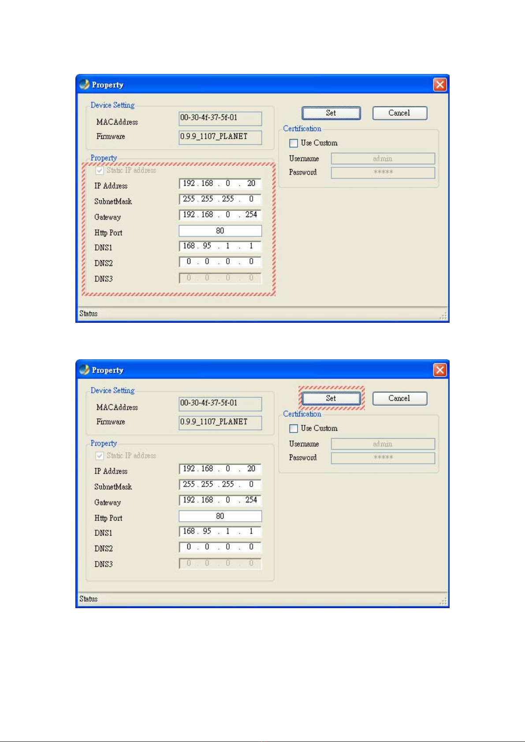The image size is (525, 742).
Task: Click the Set button in the upper dialog
Action: [x=331, y=113]
